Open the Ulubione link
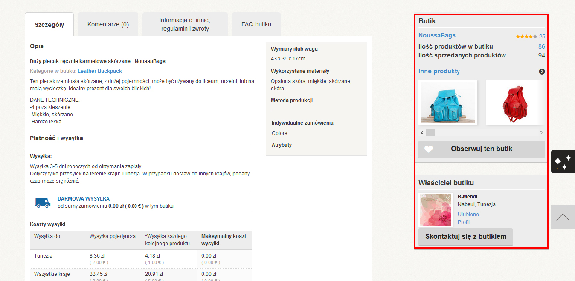This screenshot has height=281, width=575. tap(468, 215)
